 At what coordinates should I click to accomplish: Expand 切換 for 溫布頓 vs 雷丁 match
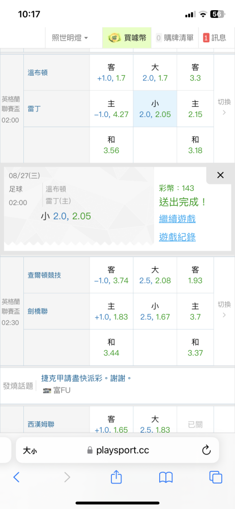point(224,108)
